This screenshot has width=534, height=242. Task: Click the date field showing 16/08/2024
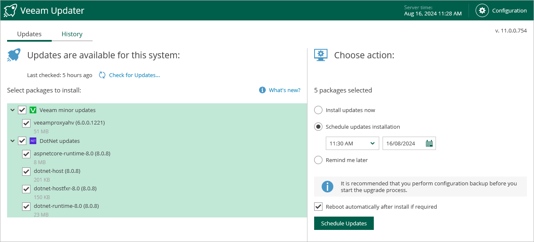pyautogui.click(x=403, y=143)
